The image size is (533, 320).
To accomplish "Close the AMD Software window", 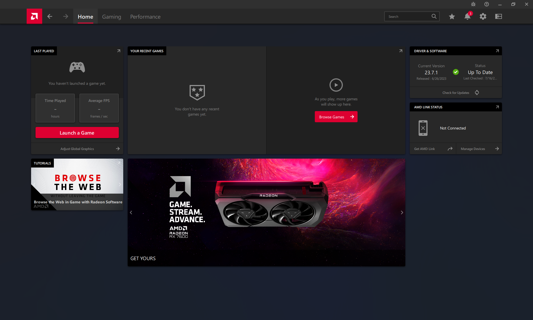I will coord(527,4).
